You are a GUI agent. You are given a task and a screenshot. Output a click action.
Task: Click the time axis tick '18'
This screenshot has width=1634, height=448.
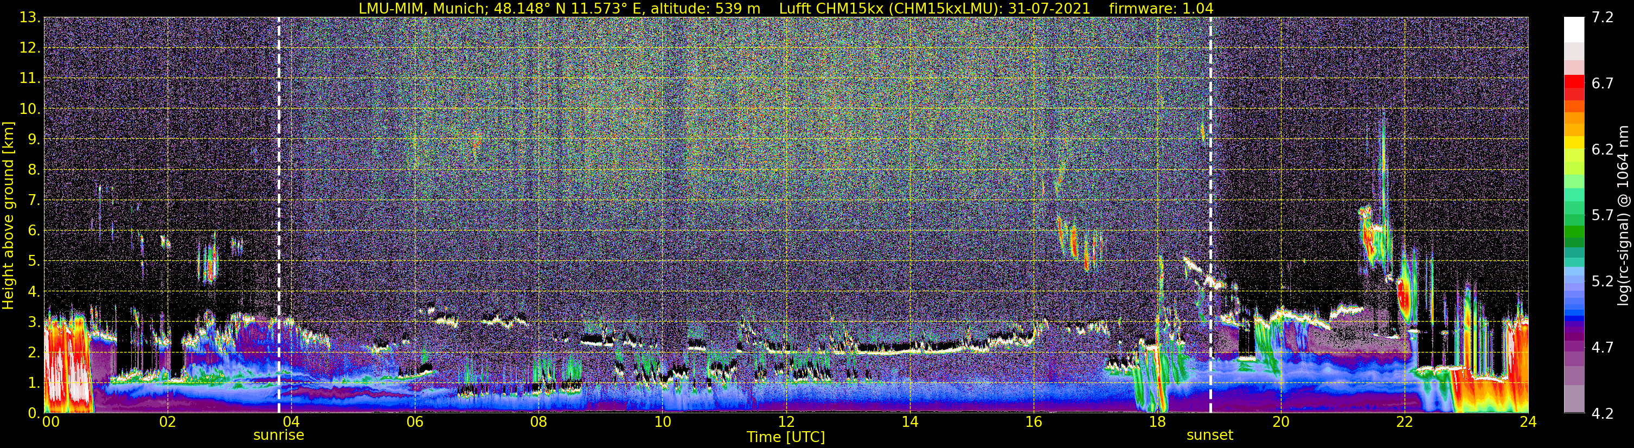[x=1157, y=422]
